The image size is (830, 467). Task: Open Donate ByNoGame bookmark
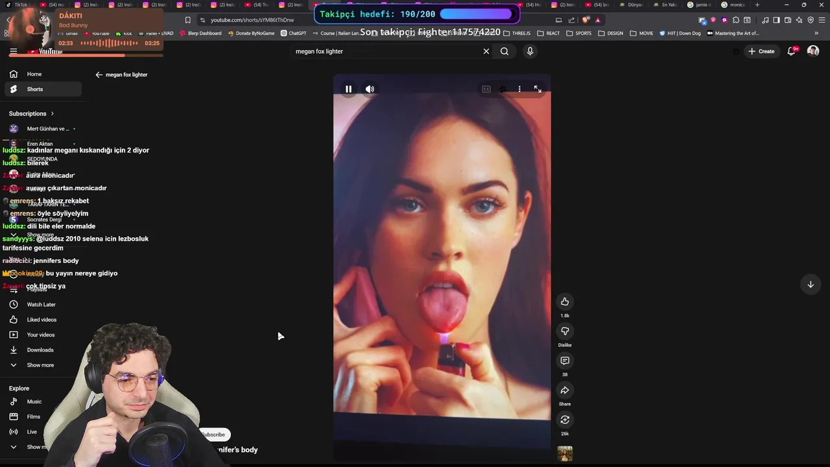(x=252, y=33)
